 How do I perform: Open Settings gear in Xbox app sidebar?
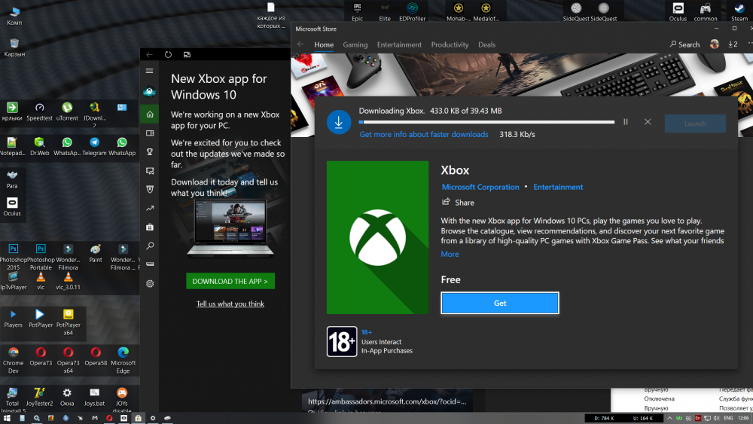click(150, 283)
